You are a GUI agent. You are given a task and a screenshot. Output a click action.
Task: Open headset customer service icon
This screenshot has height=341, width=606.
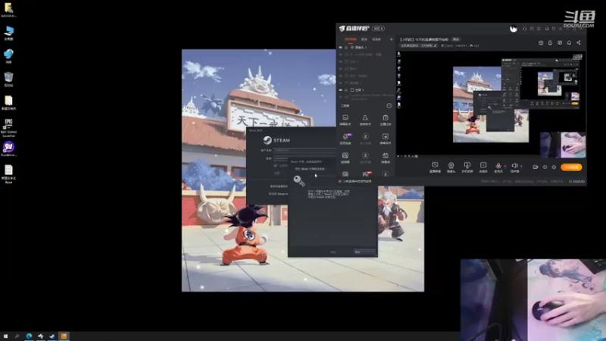click(524, 29)
